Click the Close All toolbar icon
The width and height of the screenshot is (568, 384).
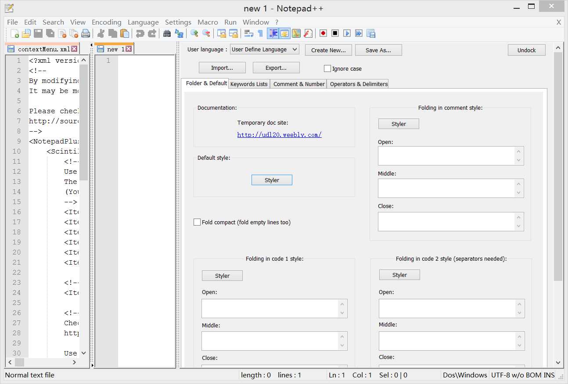click(74, 33)
